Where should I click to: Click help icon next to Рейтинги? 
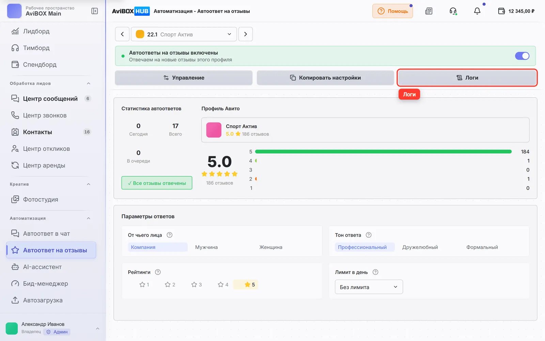[158, 272]
